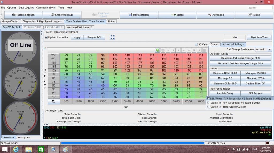The height and width of the screenshot is (153, 274).
Task: Open the Cell Change Resistance dropdown
Action: tap(269, 49)
